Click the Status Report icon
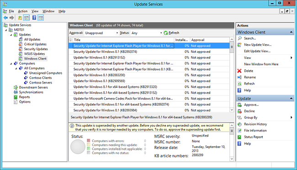This screenshot has width=297, height=170. (x=239, y=137)
